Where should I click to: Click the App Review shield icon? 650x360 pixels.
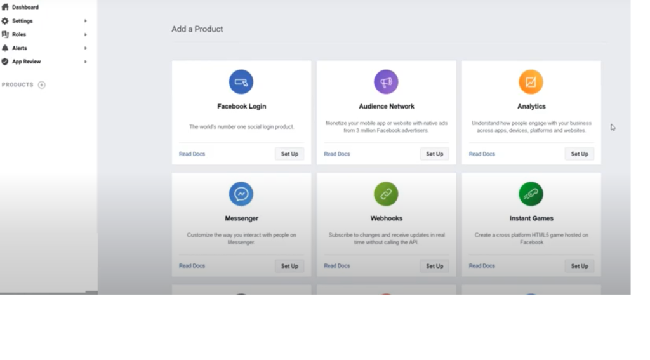point(5,62)
